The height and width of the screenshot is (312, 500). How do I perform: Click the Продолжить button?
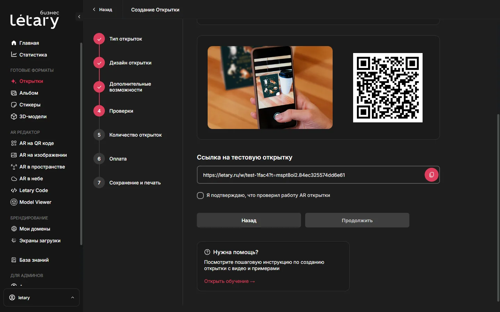point(357,220)
